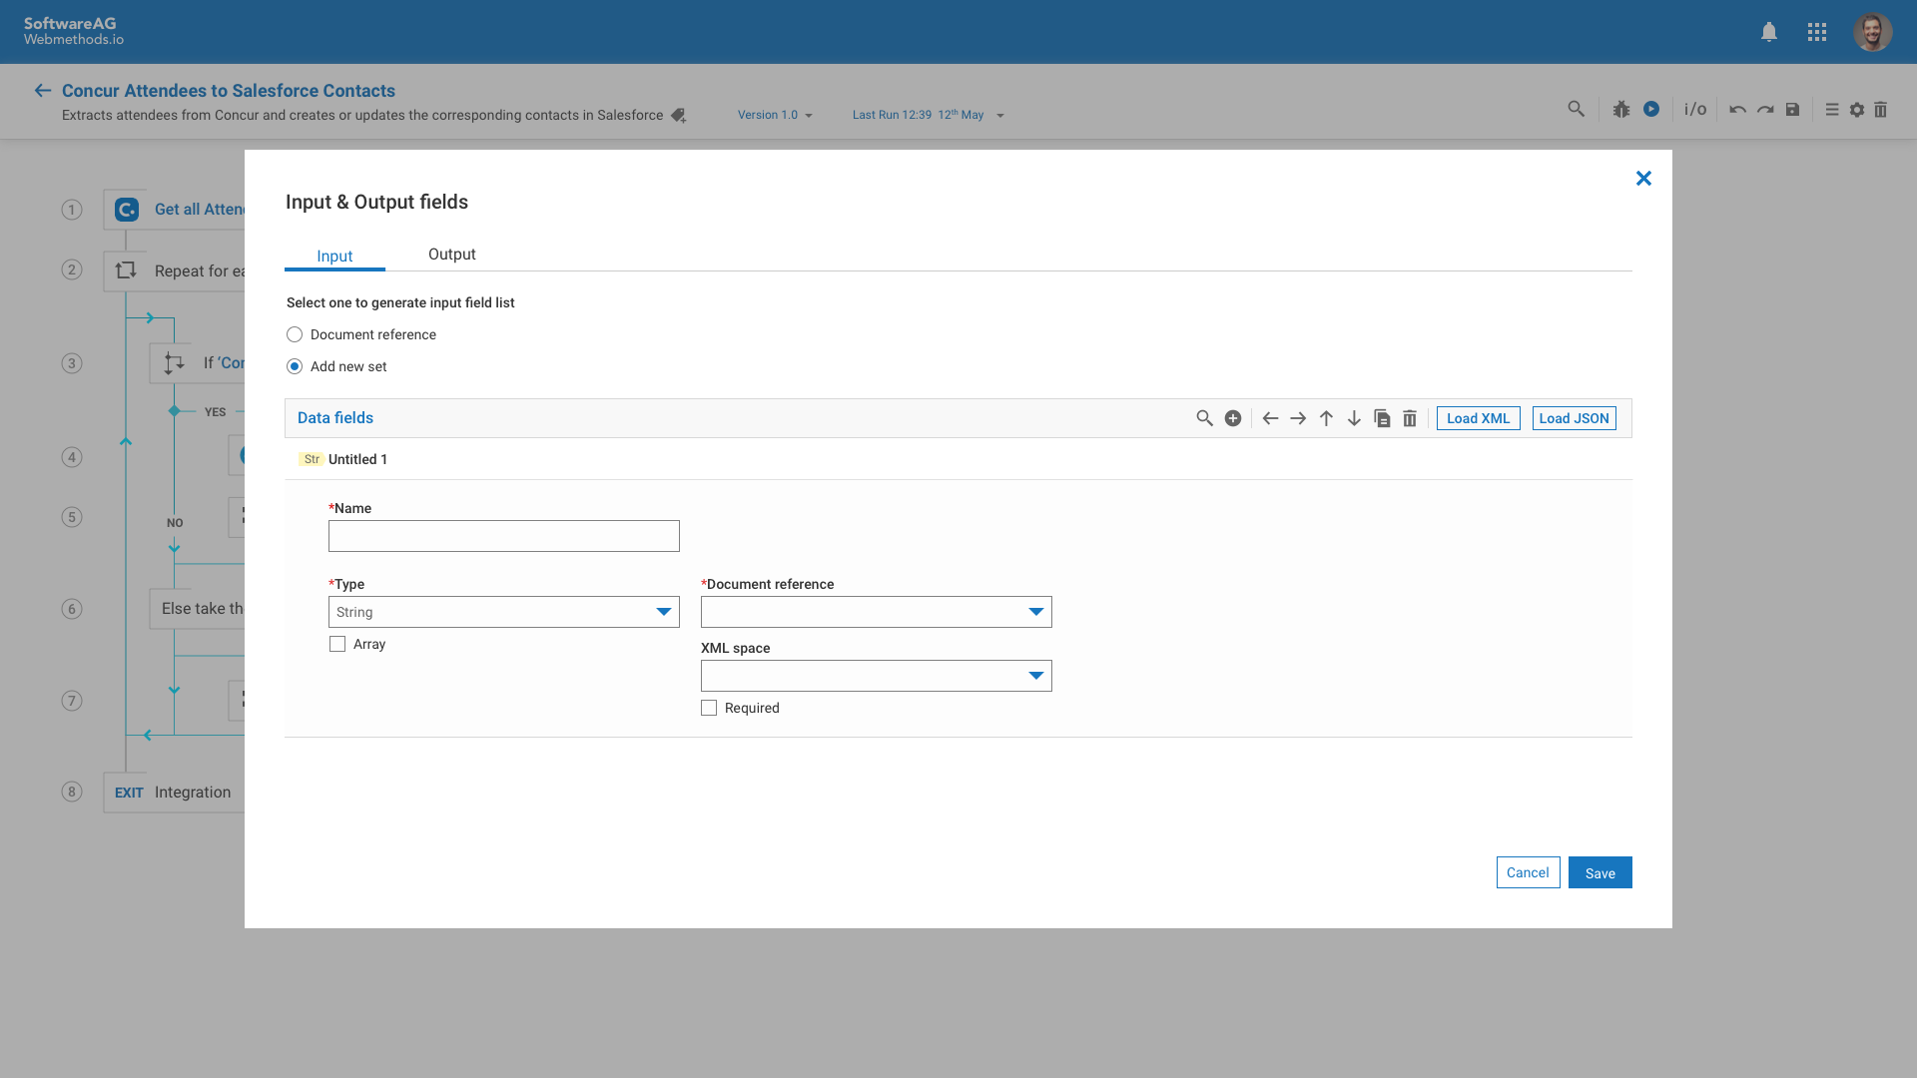This screenshot has width=1917, height=1078.
Task: Select the Add new set radio option
Action: tap(295, 366)
